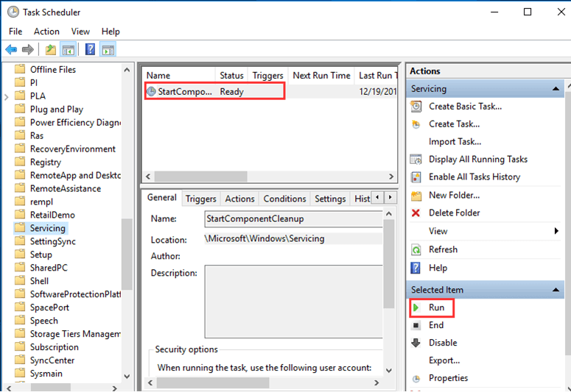Click the Task Scheduler title bar icon
Viewport: 571px width, 392px height.
tap(13, 12)
